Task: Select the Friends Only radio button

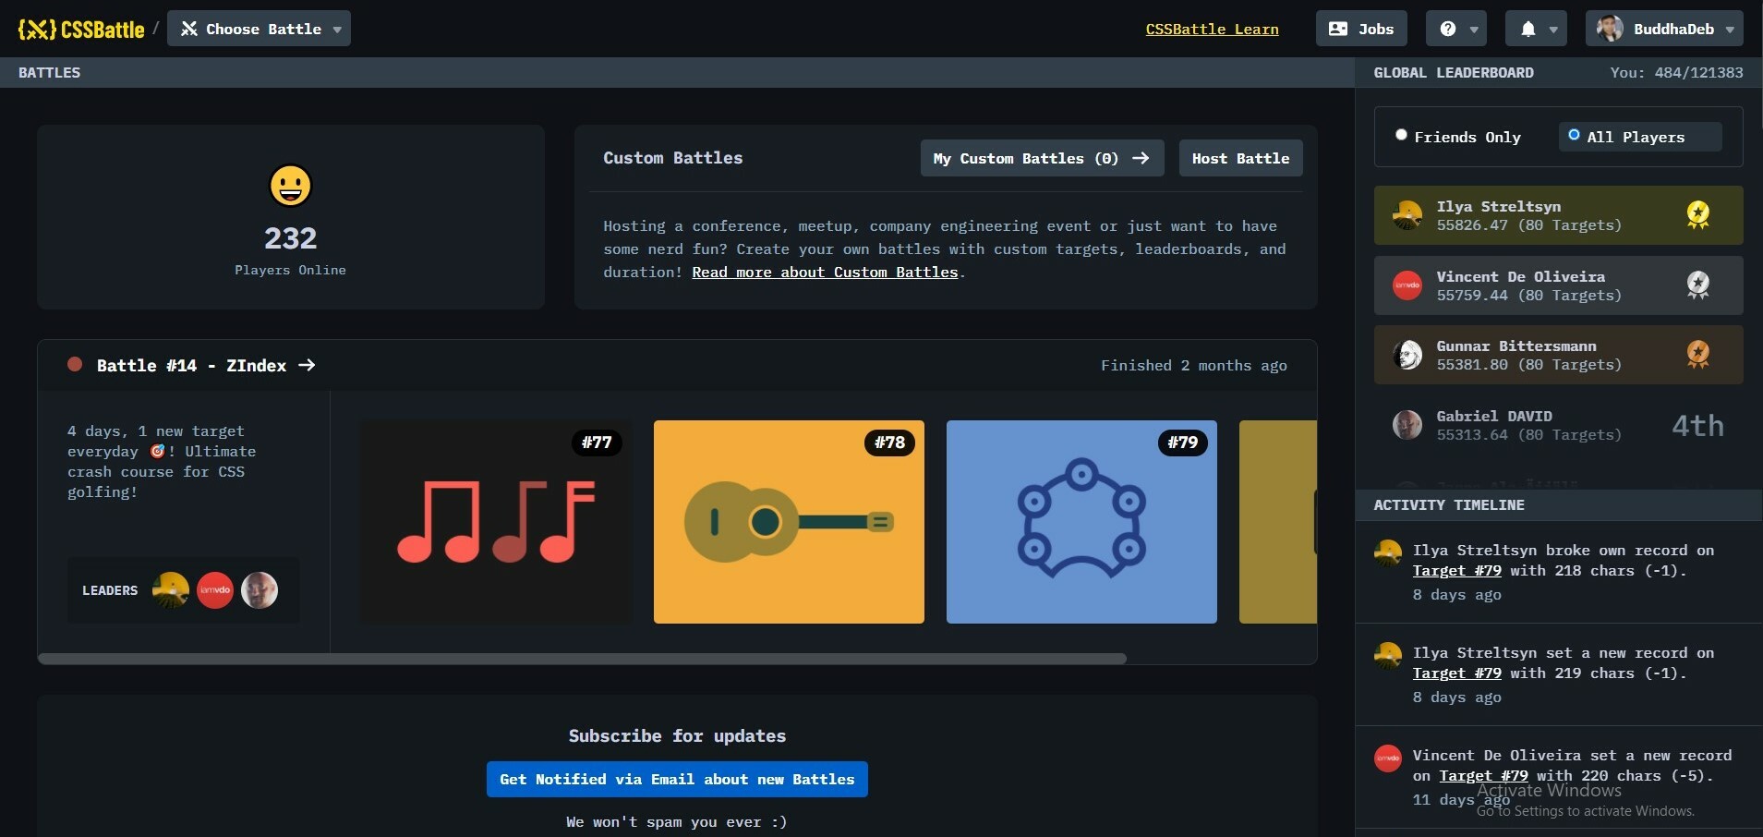Action: coord(1402,134)
